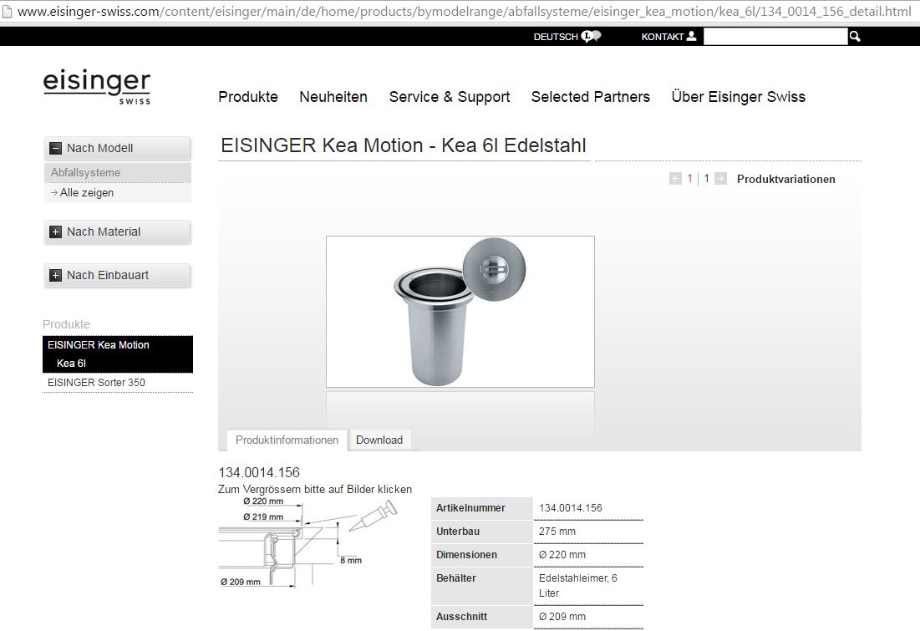Enlarge the Kea 6l bin product image
The width and height of the screenshot is (920, 631).
click(460, 312)
